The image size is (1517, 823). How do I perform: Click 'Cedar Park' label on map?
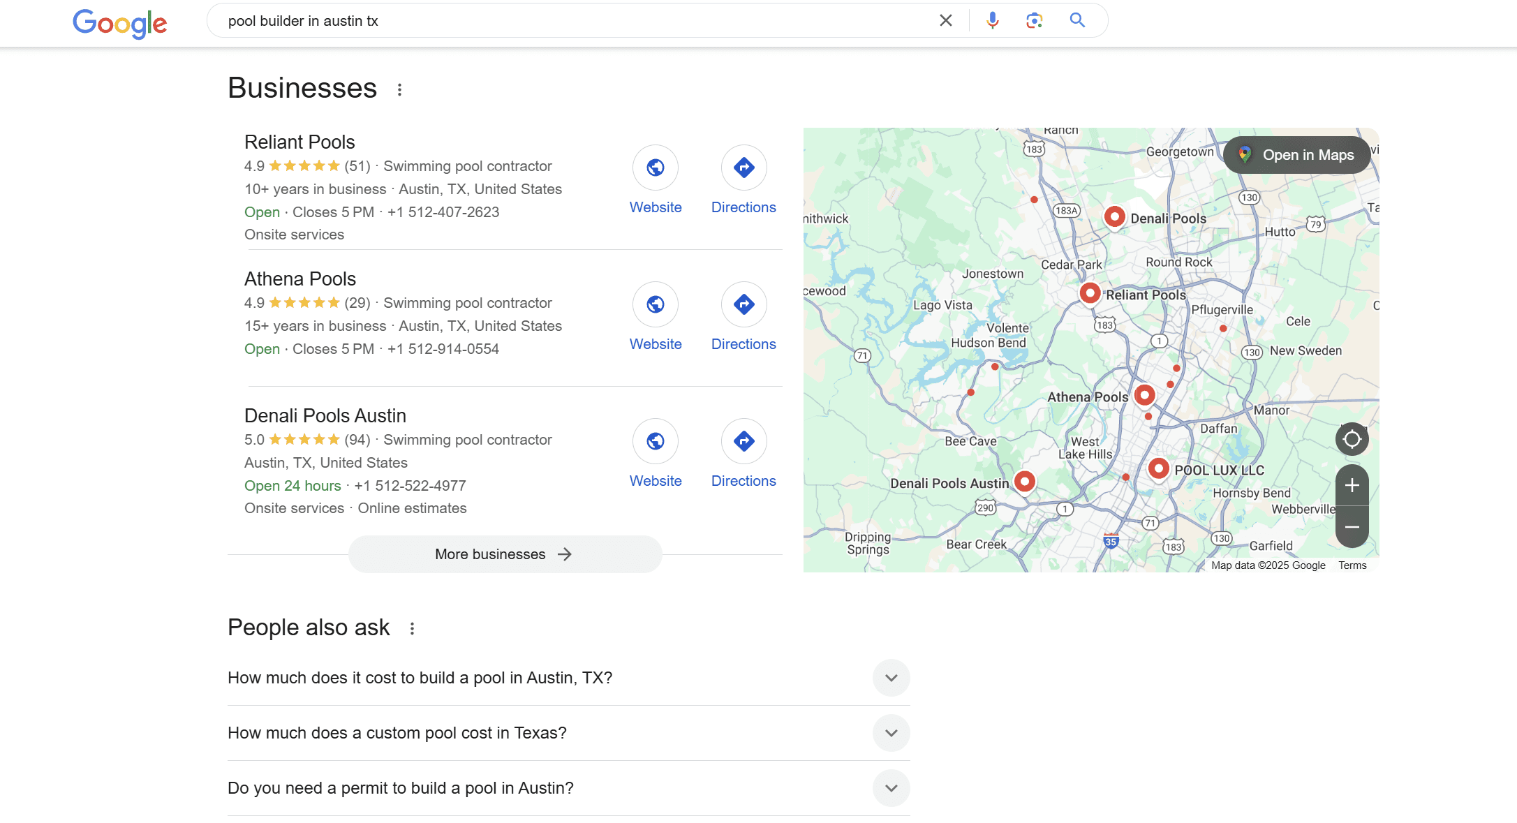(1072, 265)
